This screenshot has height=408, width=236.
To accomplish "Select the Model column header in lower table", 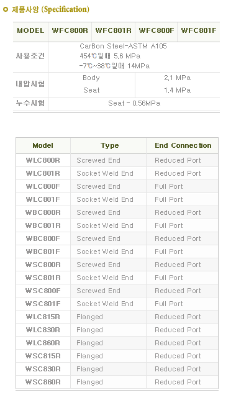I will [43, 145].
